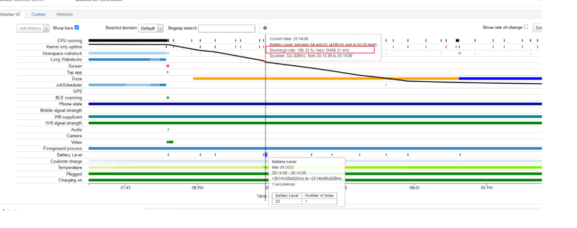This screenshot has height=228, width=577.
Task: Select the Foreground process label
Action: coord(63,148)
